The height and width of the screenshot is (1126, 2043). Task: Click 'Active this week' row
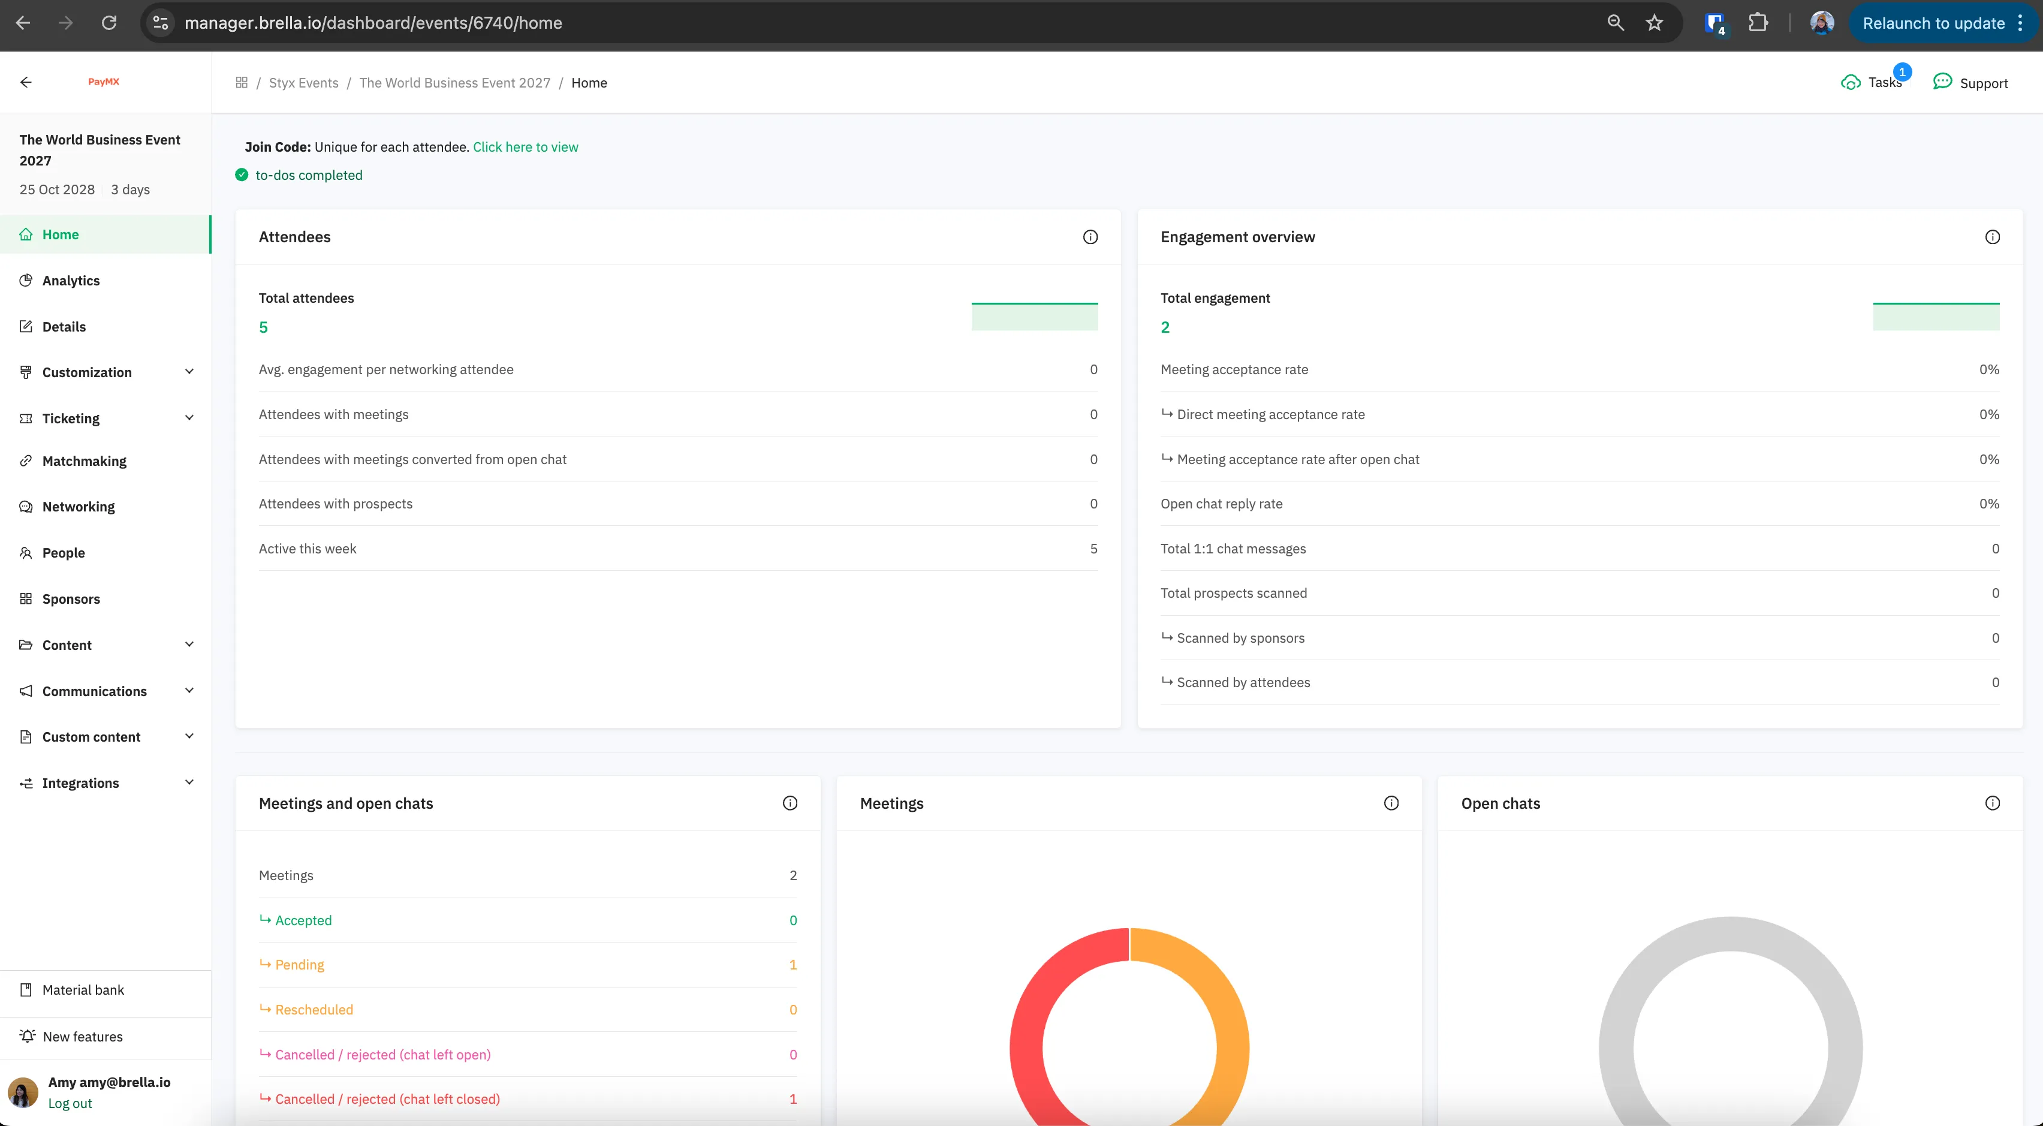pyautogui.click(x=678, y=549)
